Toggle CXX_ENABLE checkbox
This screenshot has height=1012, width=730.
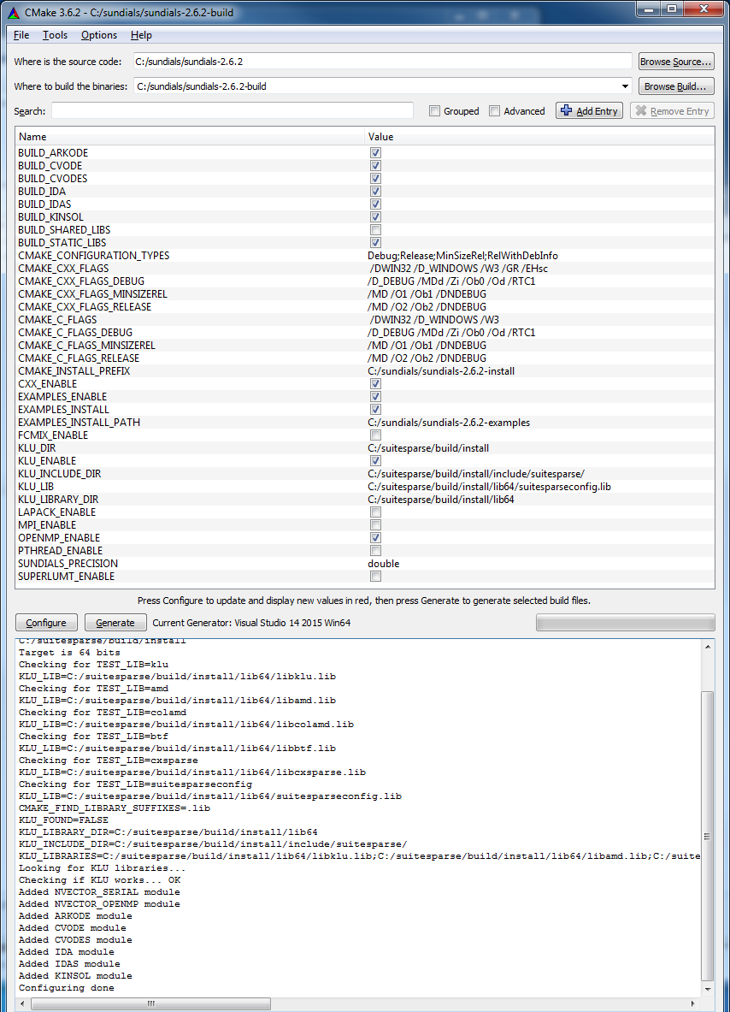375,384
